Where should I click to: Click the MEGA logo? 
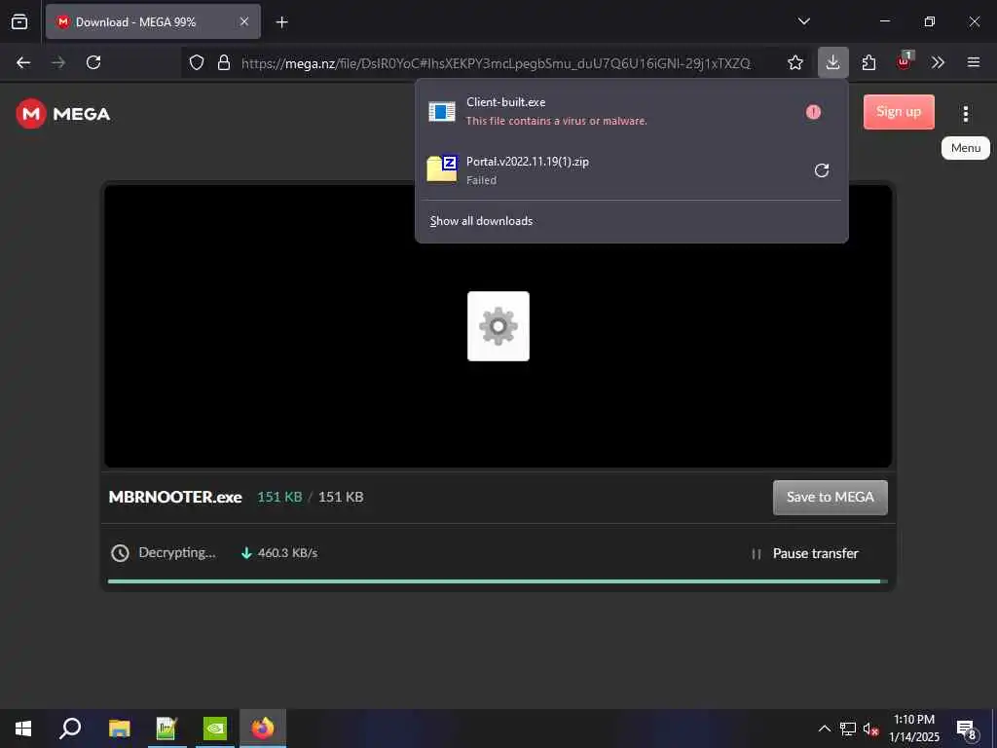[63, 114]
